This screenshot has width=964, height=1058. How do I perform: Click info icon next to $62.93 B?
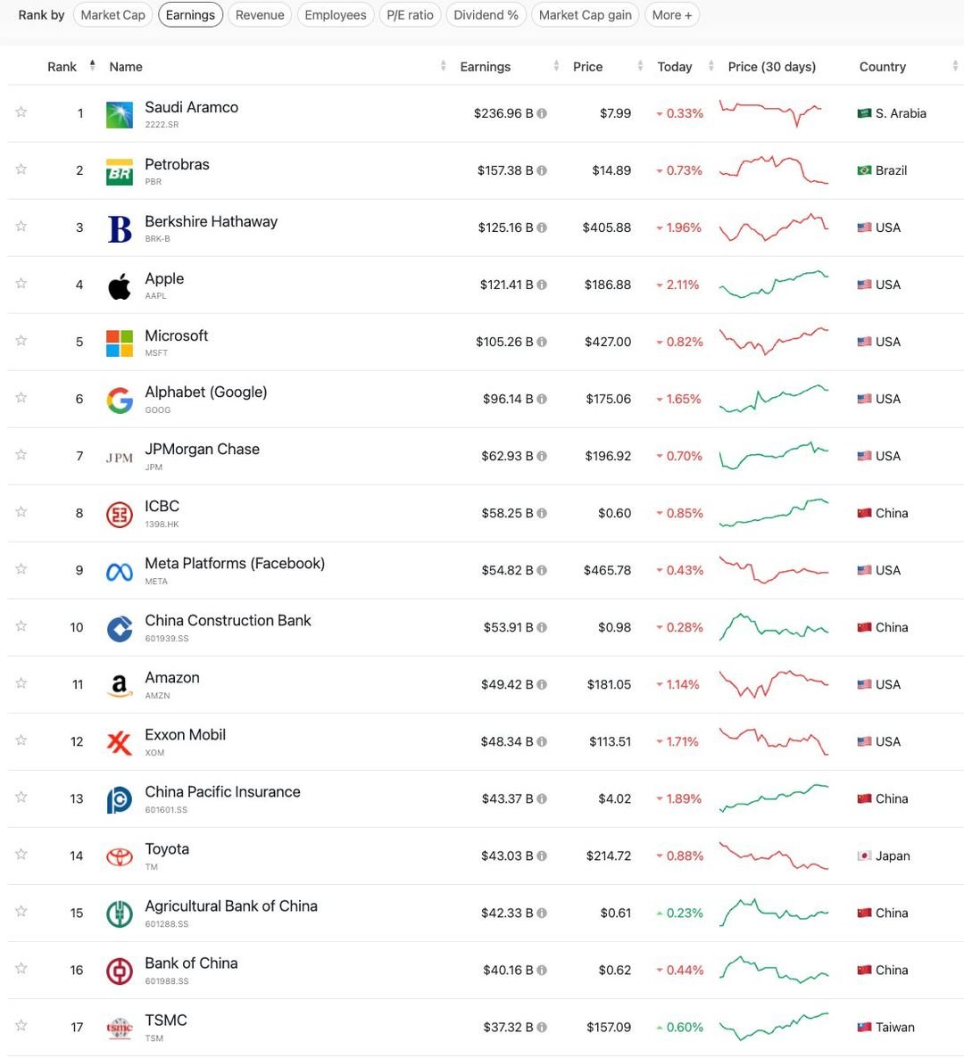542,456
